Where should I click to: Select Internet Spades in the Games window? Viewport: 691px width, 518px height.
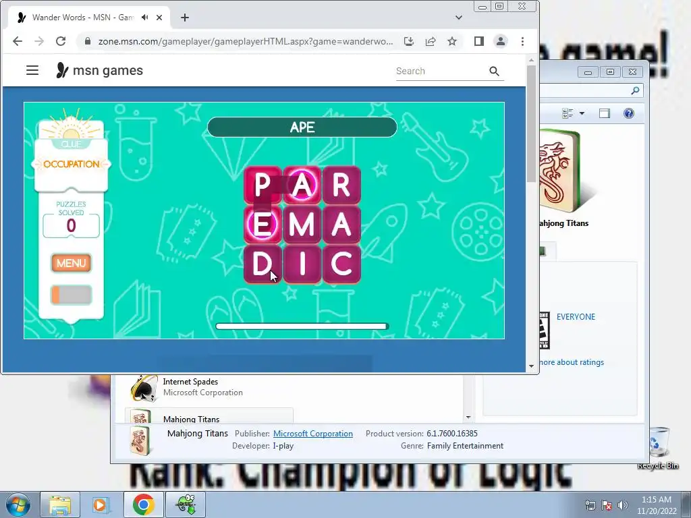pyautogui.click(x=209, y=386)
